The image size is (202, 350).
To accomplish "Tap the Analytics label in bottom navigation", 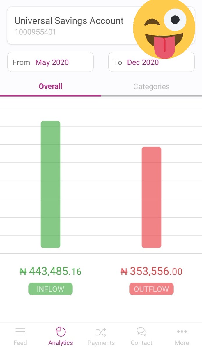I will point(61,343).
